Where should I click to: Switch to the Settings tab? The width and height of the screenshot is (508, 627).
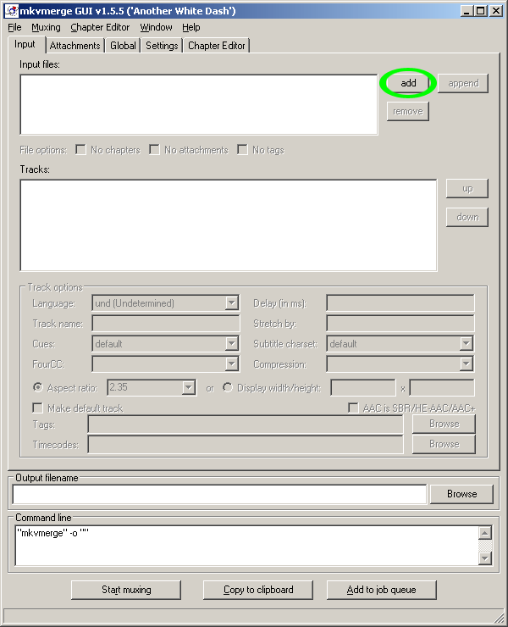coord(162,46)
